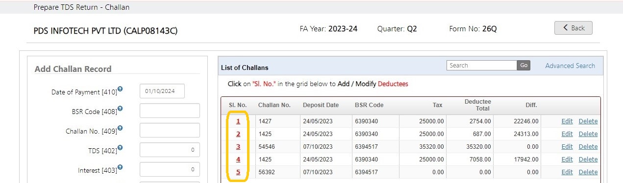Screen dimensions: 623x183
Task: Open Sl. No. 1 to modify deductees
Action: point(238,121)
